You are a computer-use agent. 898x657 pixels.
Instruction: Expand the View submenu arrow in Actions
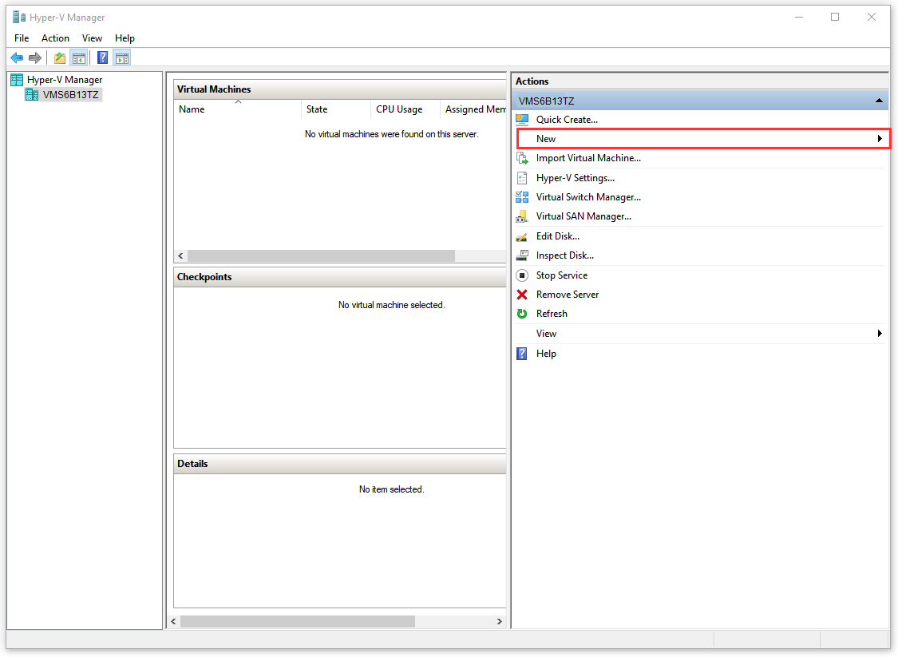(880, 334)
